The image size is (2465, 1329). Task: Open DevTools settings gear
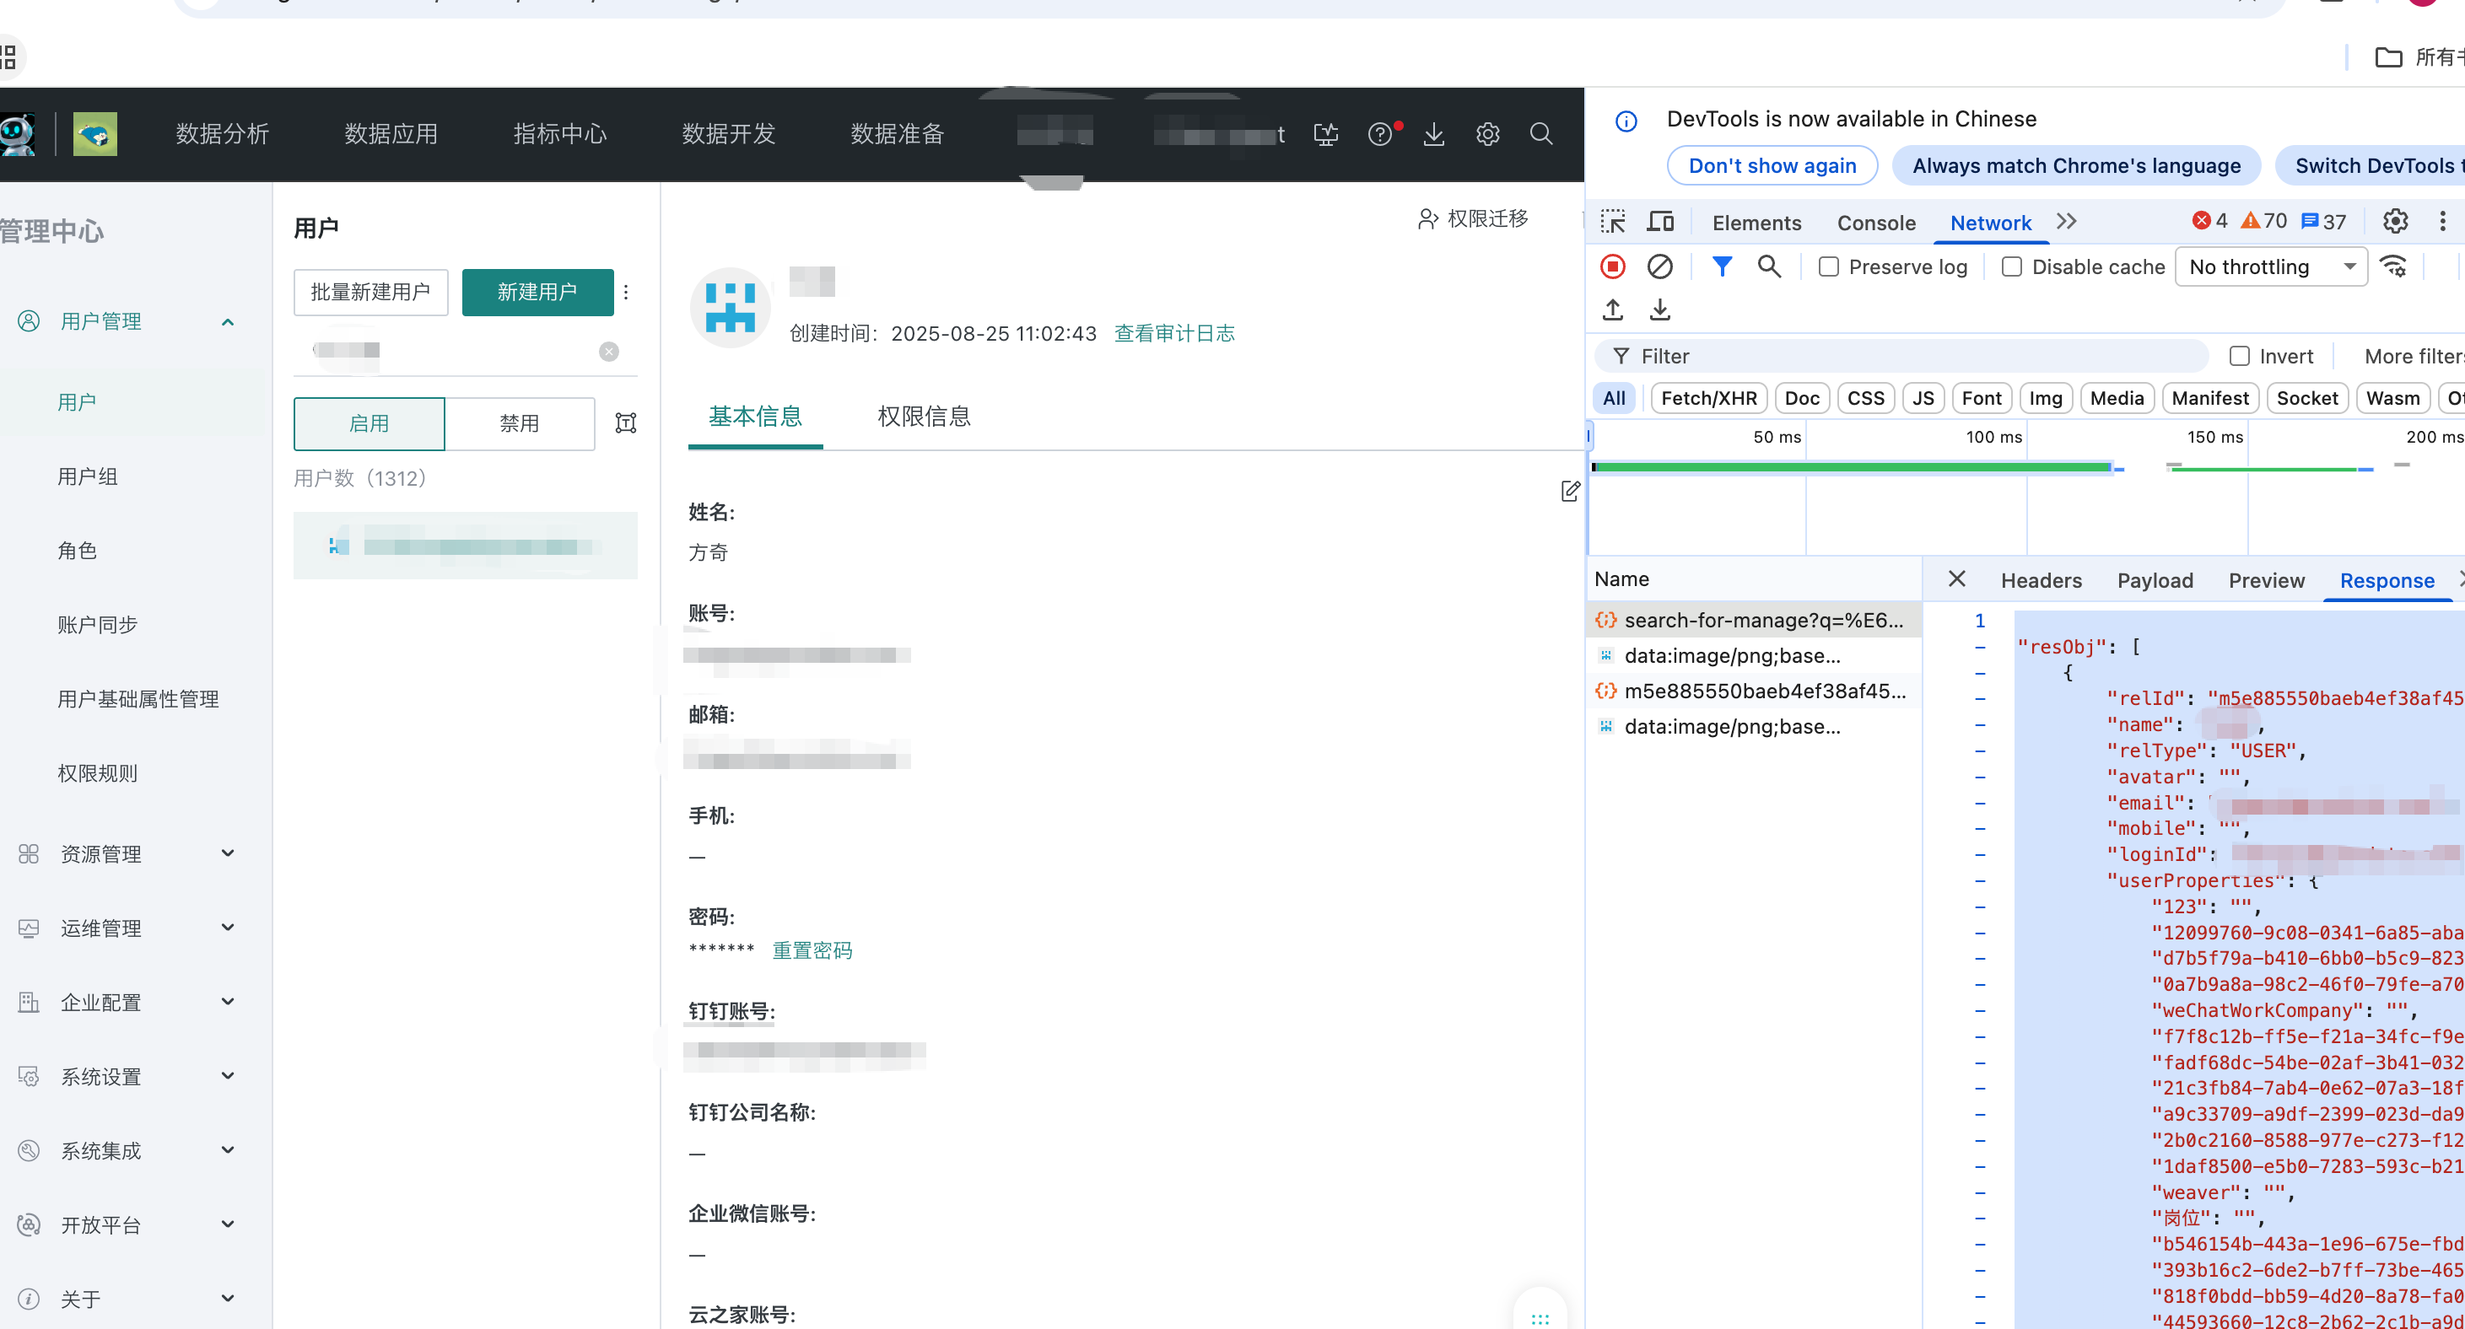click(2394, 222)
